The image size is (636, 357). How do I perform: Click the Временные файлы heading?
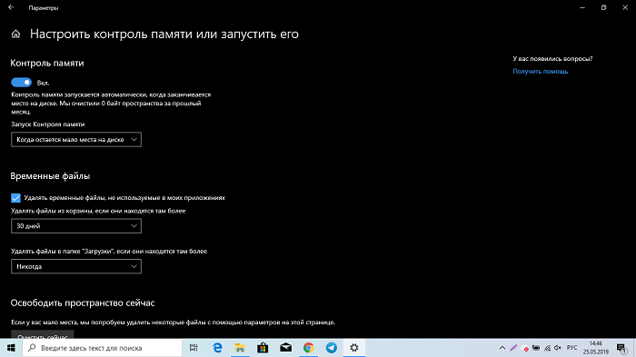pos(50,176)
